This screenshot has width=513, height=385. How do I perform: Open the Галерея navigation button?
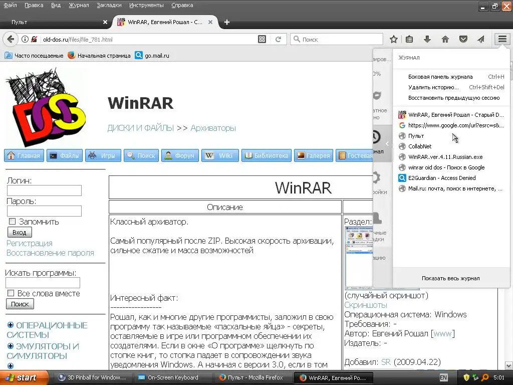point(314,155)
